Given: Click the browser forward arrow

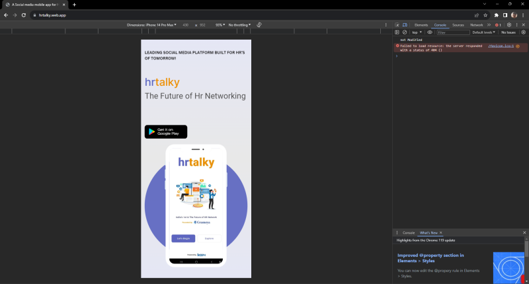Looking at the screenshot, I should pyautogui.click(x=15, y=15).
